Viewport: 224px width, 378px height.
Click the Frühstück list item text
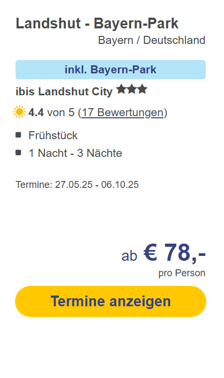(x=53, y=135)
